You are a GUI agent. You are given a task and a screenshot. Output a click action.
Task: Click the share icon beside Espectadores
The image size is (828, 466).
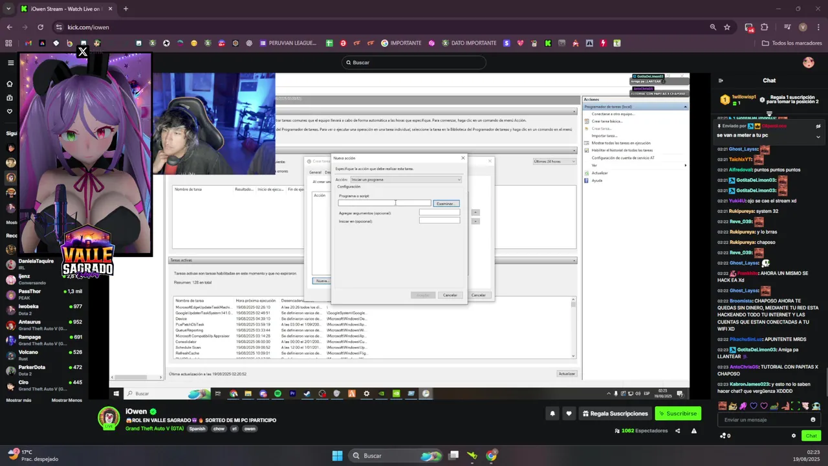click(678, 431)
